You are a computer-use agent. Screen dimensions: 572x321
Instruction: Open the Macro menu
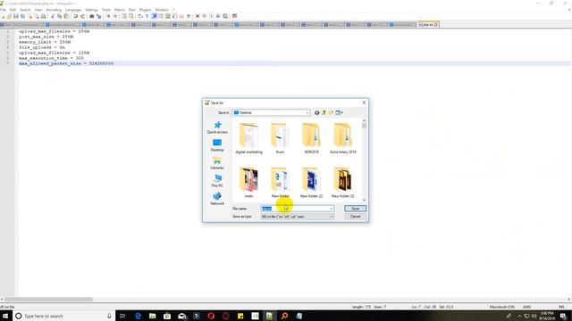click(x=120, y=10)
